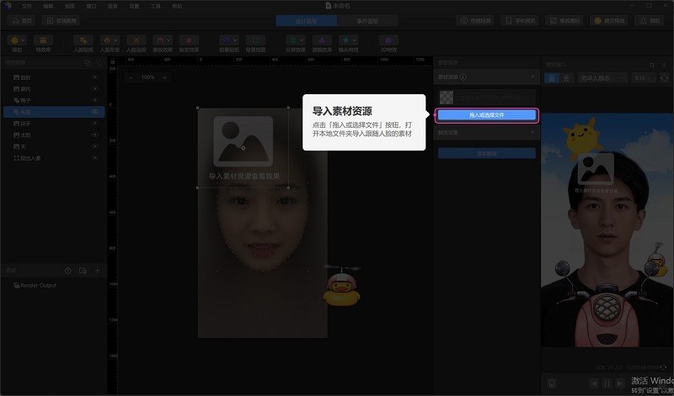The height and width of the screenshot is (396, 674).
Task: Toggle visibility of the 天 layer
Action: [95, 146]
